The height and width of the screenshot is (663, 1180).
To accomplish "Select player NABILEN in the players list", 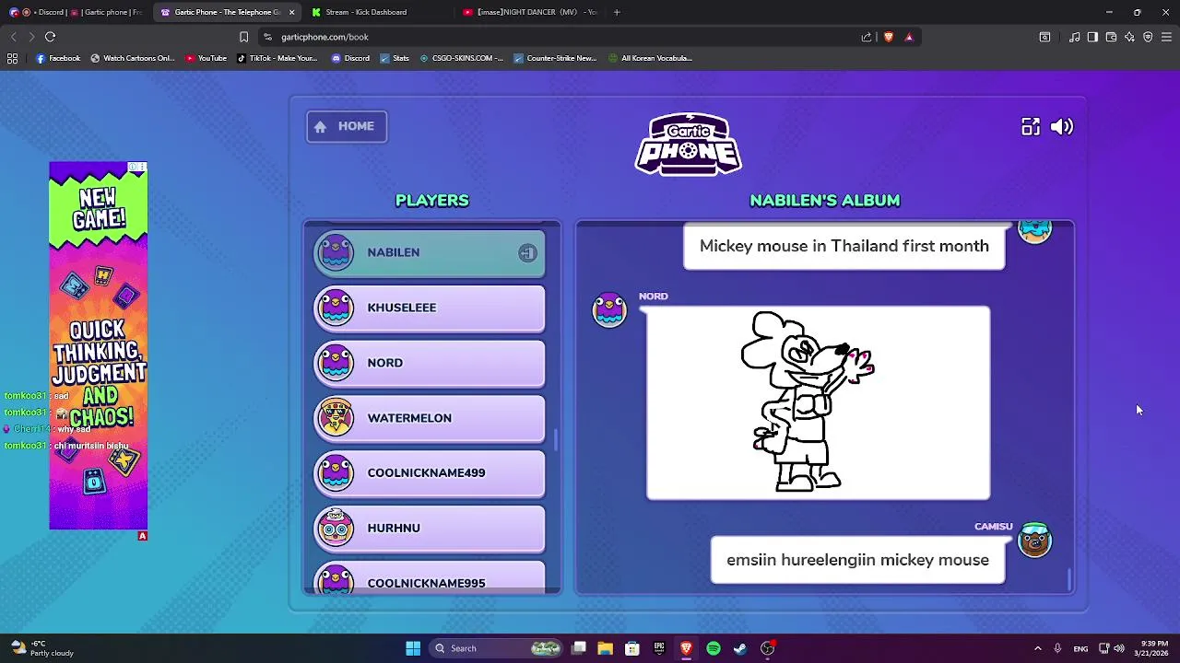I will (430, 252).
